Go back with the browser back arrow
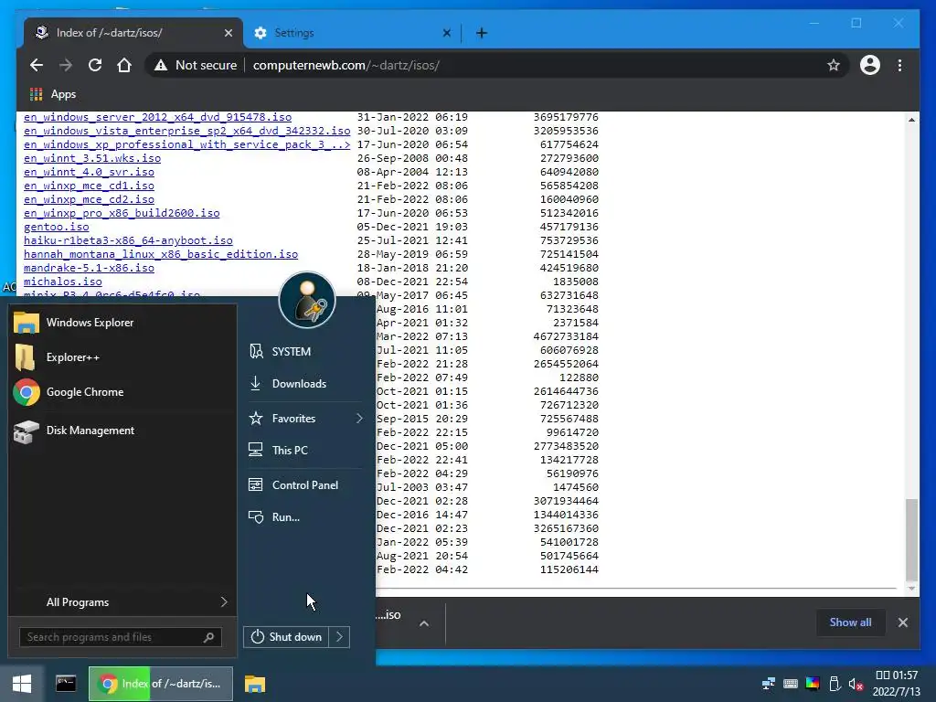The height and width of the screenshot is (702, 936). tap(37, 65)
